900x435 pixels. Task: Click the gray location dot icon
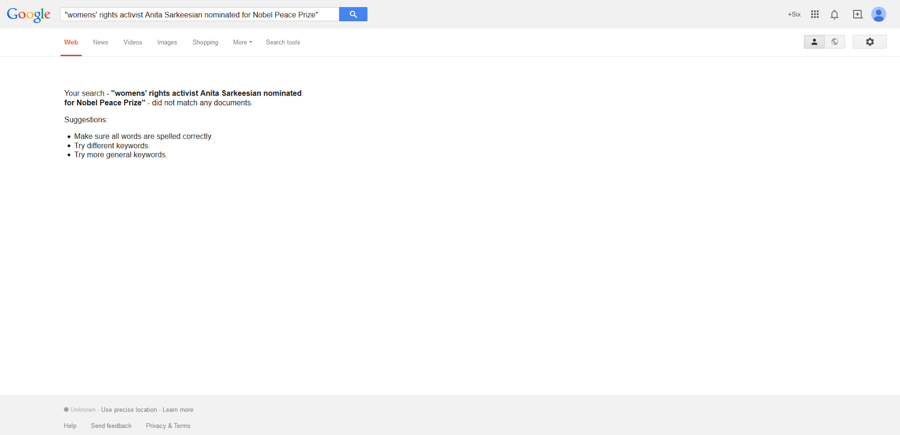click(66, 409)
